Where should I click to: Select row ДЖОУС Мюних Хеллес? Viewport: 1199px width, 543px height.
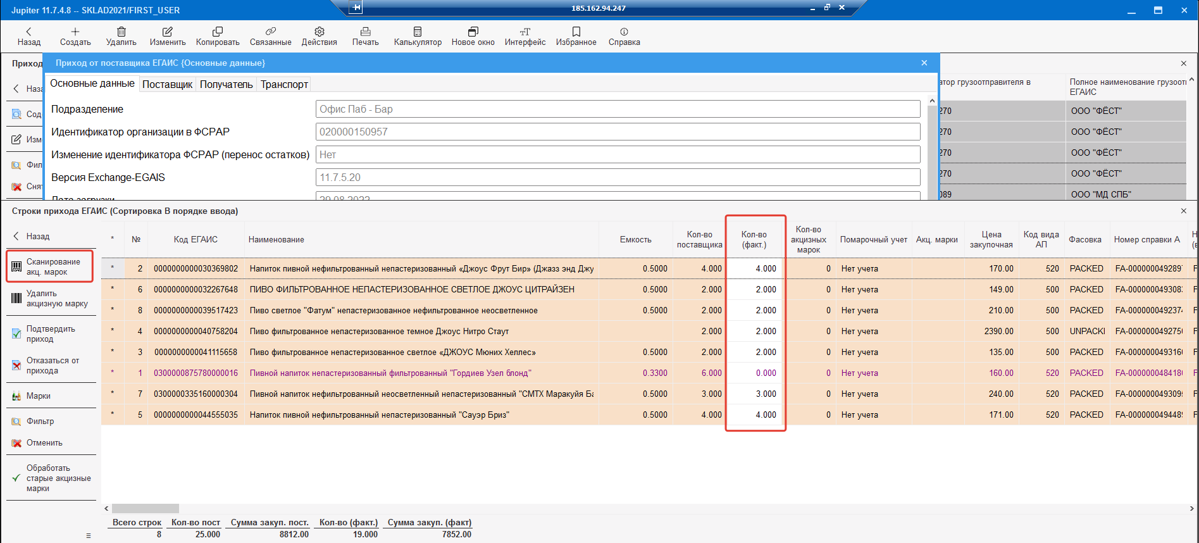point(649,352)
